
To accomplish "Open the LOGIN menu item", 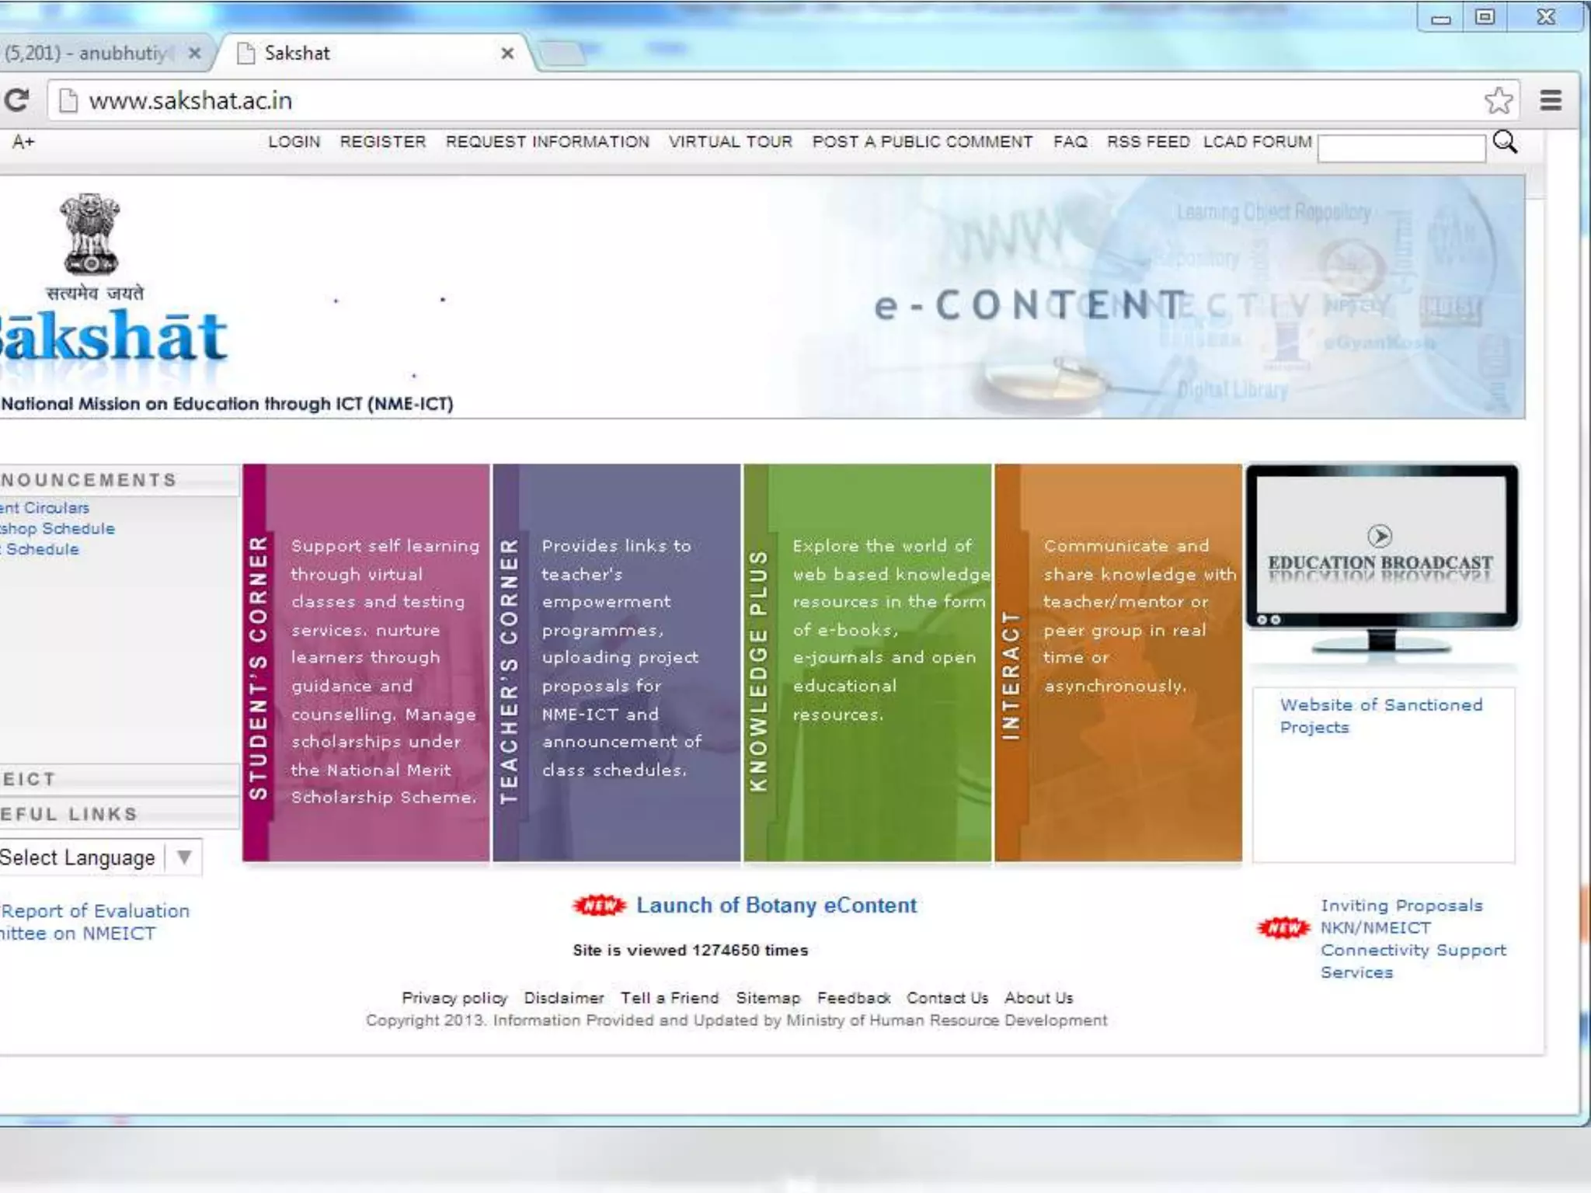I will [x=294, y=142].
